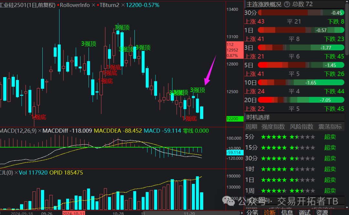Click the 12200-0.57% quote text
Image resolution: width=349 pixels, height=215 pixels.
(x=143, y=5)
